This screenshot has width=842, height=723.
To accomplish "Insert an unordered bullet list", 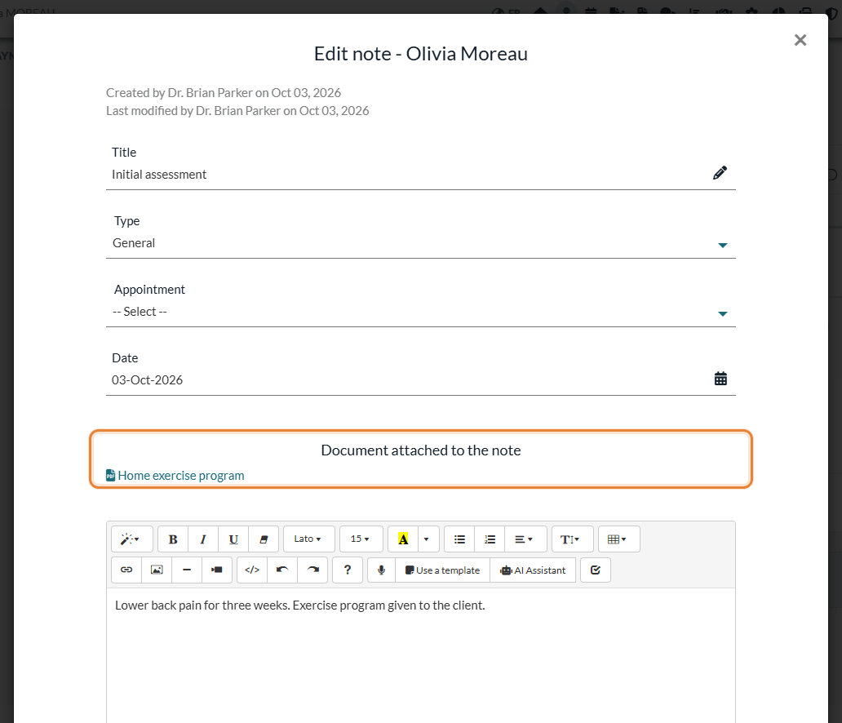I will click(459, 539).
